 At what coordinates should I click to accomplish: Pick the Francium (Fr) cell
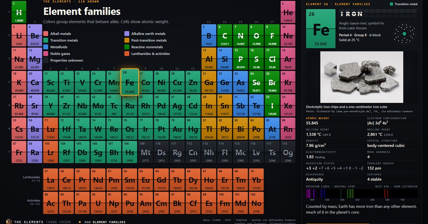(19, 152)
